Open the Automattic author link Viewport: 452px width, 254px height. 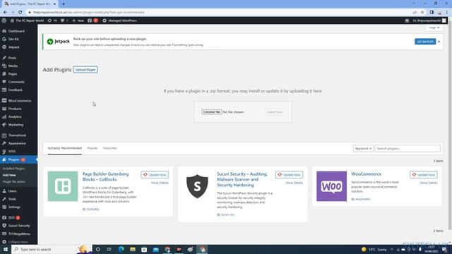click(362, 199)
